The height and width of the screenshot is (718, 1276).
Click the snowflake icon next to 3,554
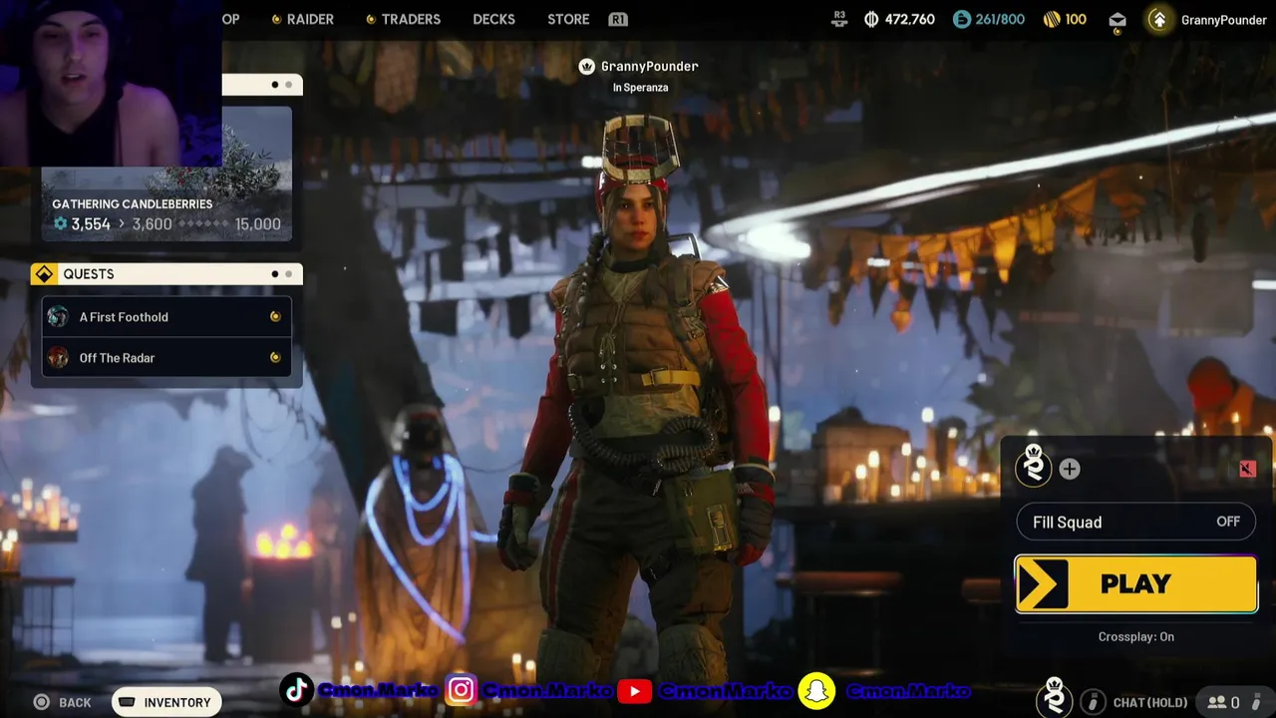(60, 224)
